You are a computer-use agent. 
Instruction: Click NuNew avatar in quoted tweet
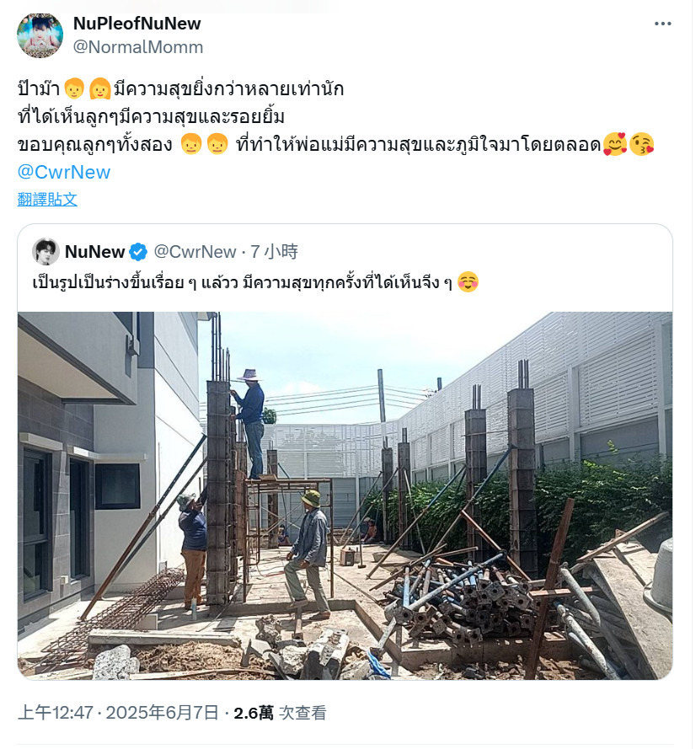(x=46, y=251)
